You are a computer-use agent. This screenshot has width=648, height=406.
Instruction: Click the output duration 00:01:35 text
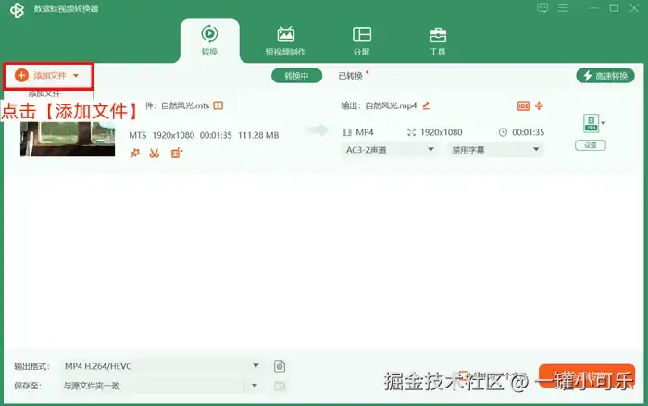[529, 132]
